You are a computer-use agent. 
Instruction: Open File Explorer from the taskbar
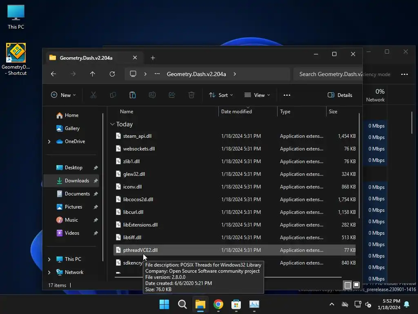click(x=200, y=304)
